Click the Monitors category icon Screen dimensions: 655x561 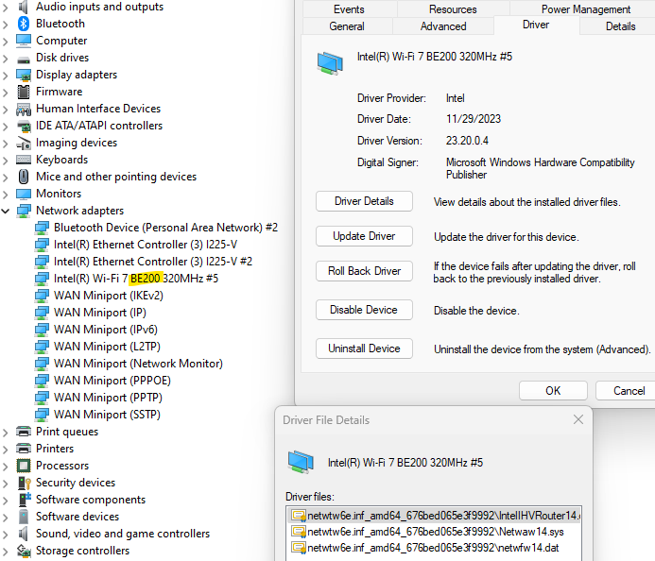point(24,195)
